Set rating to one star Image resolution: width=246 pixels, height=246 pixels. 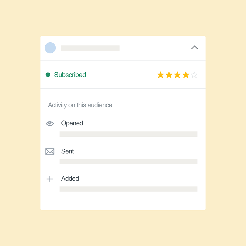(161, 75)
